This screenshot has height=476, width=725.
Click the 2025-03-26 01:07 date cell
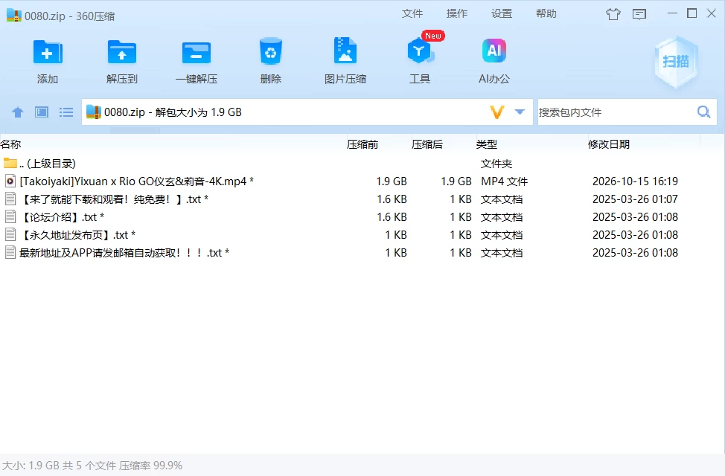coord(635,199)
